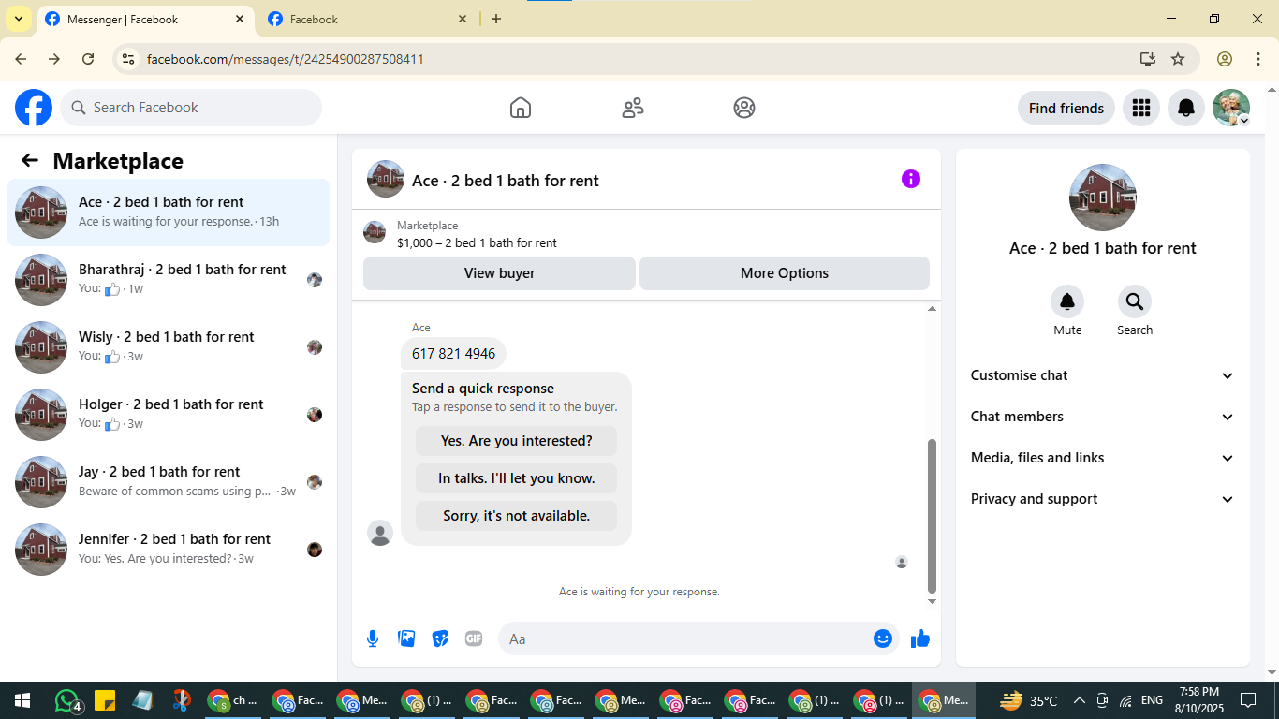Open the Facebook home logo
The width and height of the screenshot is (1279, 719).
click(34, 108)
